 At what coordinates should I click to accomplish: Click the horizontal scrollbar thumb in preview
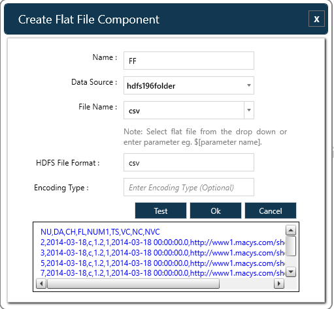133,284
